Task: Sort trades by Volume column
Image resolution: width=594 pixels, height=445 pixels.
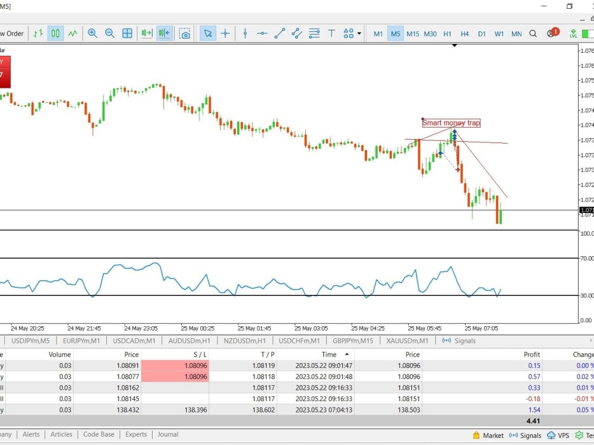Action: point(59,355)
